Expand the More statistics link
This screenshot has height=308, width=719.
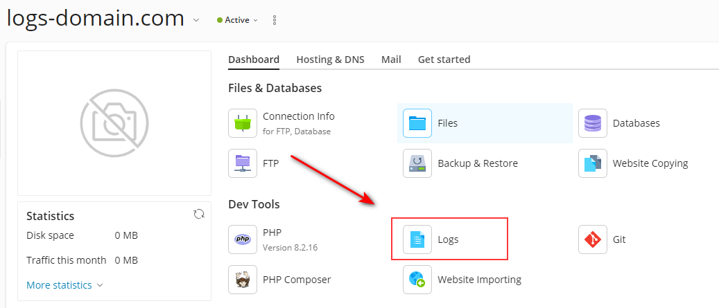point(64,285)
